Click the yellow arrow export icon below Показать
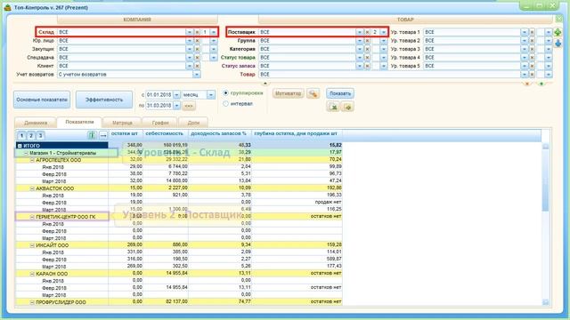 347,107
